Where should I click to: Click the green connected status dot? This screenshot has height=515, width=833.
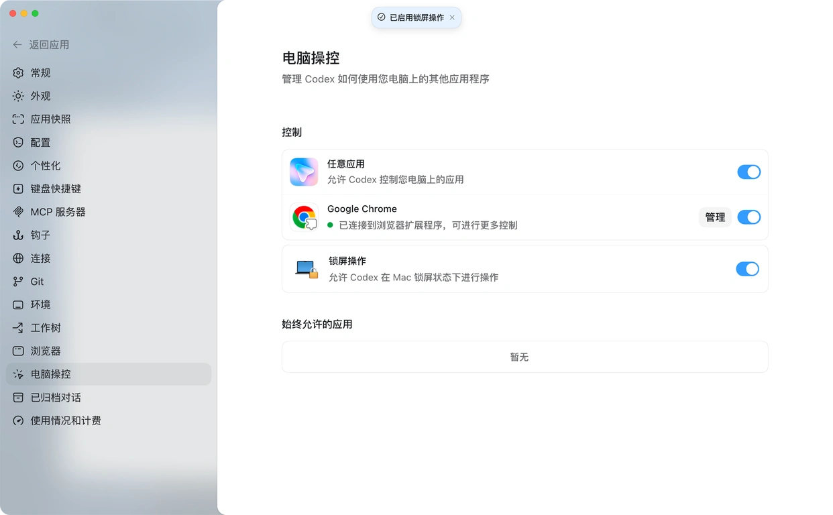tap(330, 225)
